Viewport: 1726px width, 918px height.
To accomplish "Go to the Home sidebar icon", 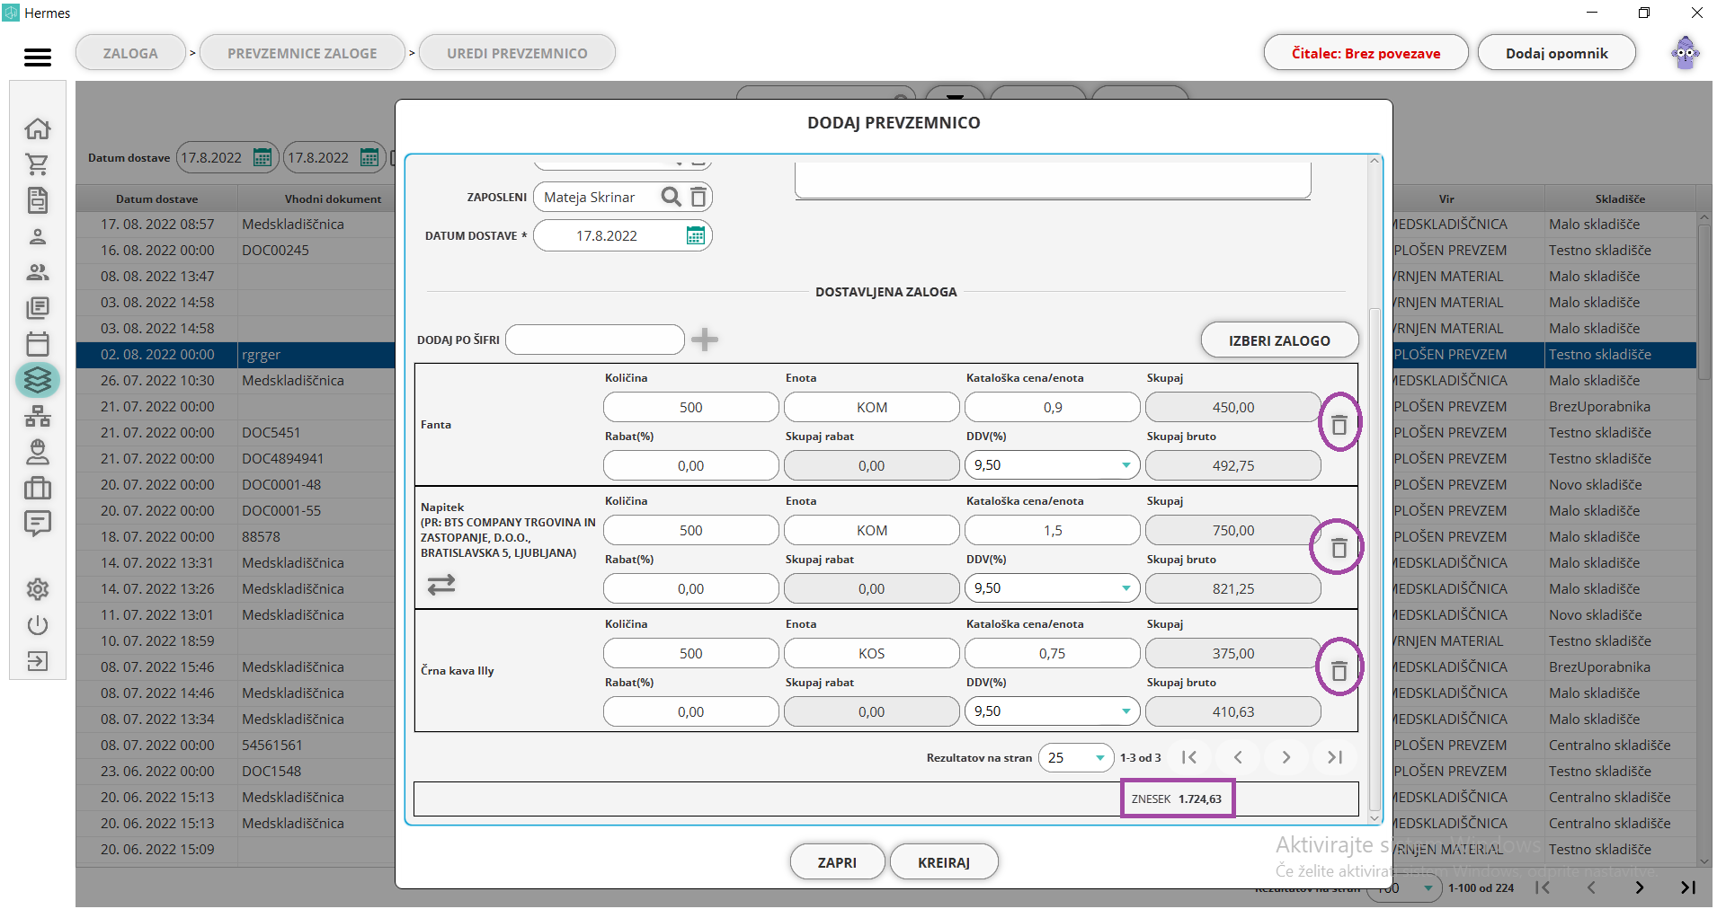I will tap(38, 128).
